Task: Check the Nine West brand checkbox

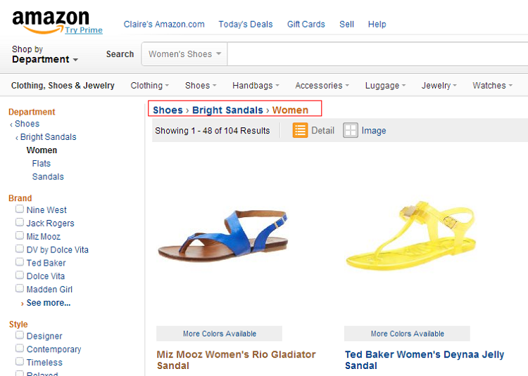Action: 20,209
